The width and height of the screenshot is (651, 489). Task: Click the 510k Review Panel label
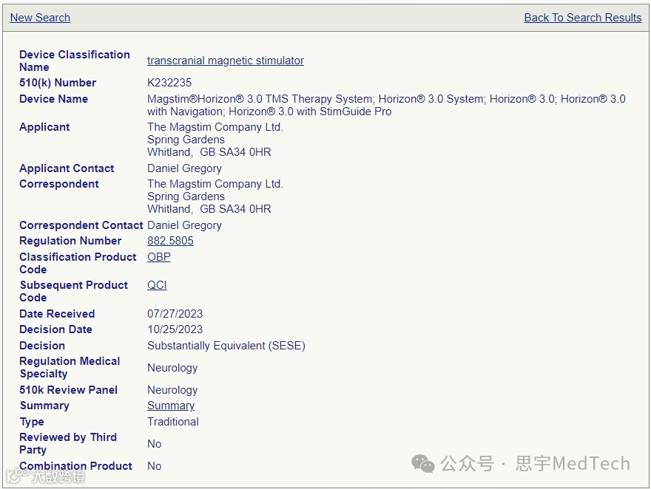click(68, 390)
